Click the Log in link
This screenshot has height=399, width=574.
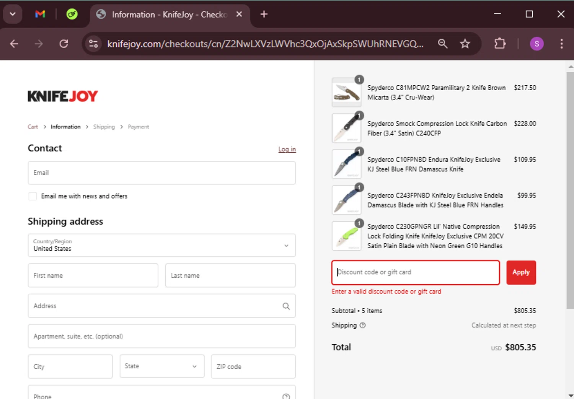(x=287, y=149)
